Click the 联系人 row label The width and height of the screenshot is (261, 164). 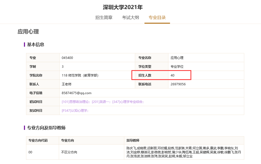tap(34, 84)
